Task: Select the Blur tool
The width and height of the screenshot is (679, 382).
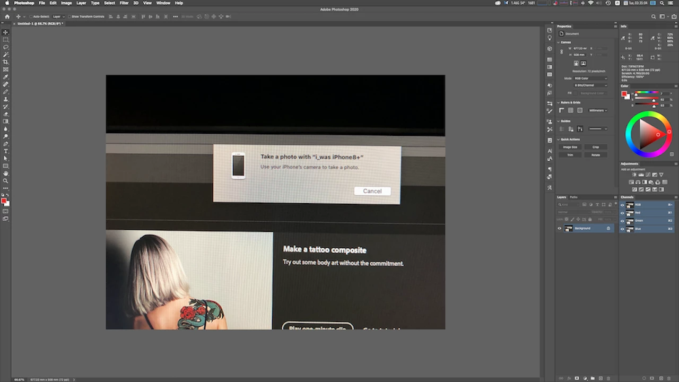Action: point(6,129)
